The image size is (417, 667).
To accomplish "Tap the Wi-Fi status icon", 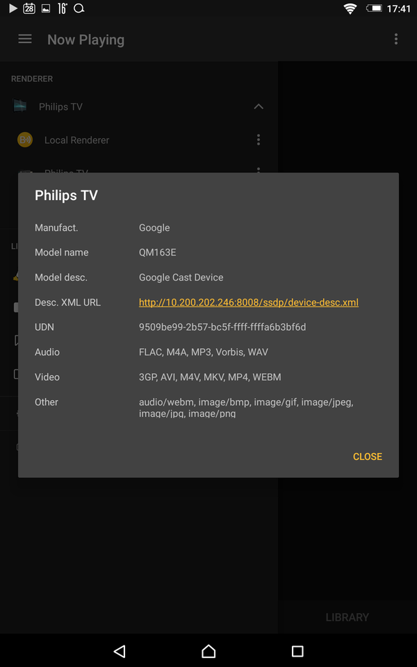I will [x=350, y=9].
